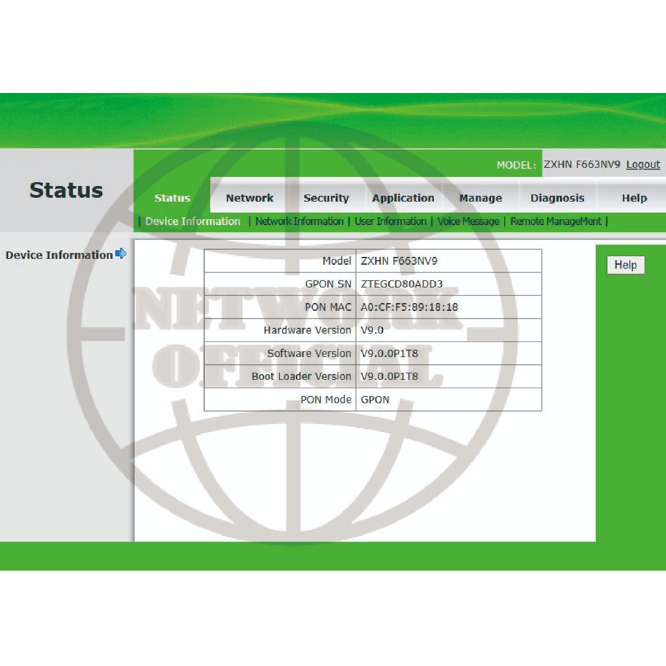666x666 pixels.
Task: Open the Status tab
Action: [172, 198]
